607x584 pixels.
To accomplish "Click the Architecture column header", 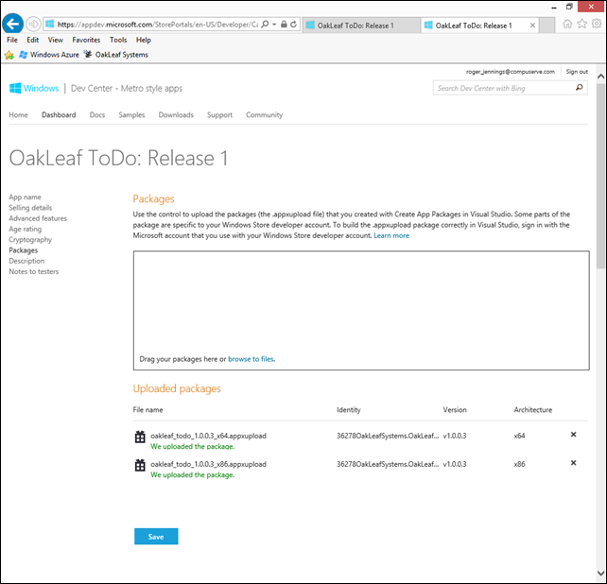I will pyautogui.click(x=532, y=410).
